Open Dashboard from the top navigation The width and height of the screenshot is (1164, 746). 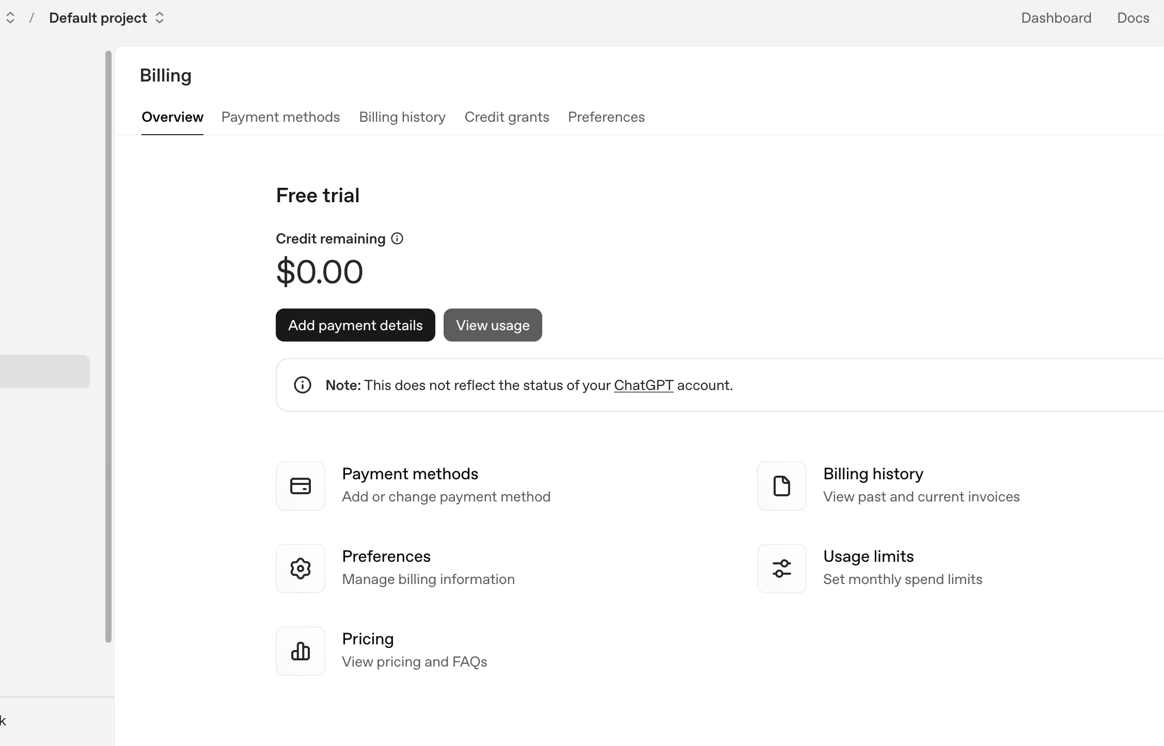pyautogui.click(x=1056, y=18)
